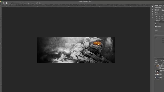The width and height of the screenshot is (164, 92).
Task: Select the bottom layer's black thumbnail
Action: pyautogui.click(x=157, y=79)
